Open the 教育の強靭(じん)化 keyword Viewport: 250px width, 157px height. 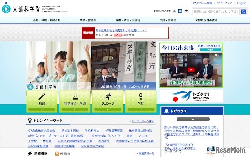pos(106,136)
